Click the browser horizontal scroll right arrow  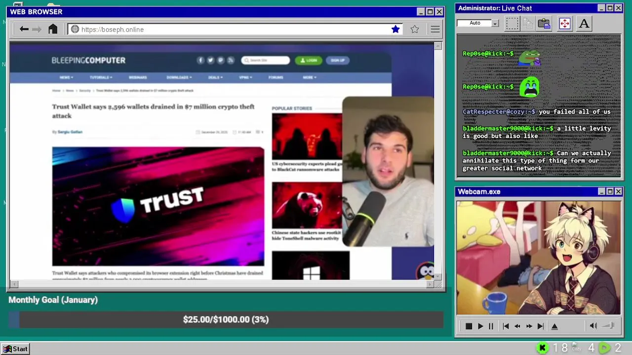(x=430, y=284)
